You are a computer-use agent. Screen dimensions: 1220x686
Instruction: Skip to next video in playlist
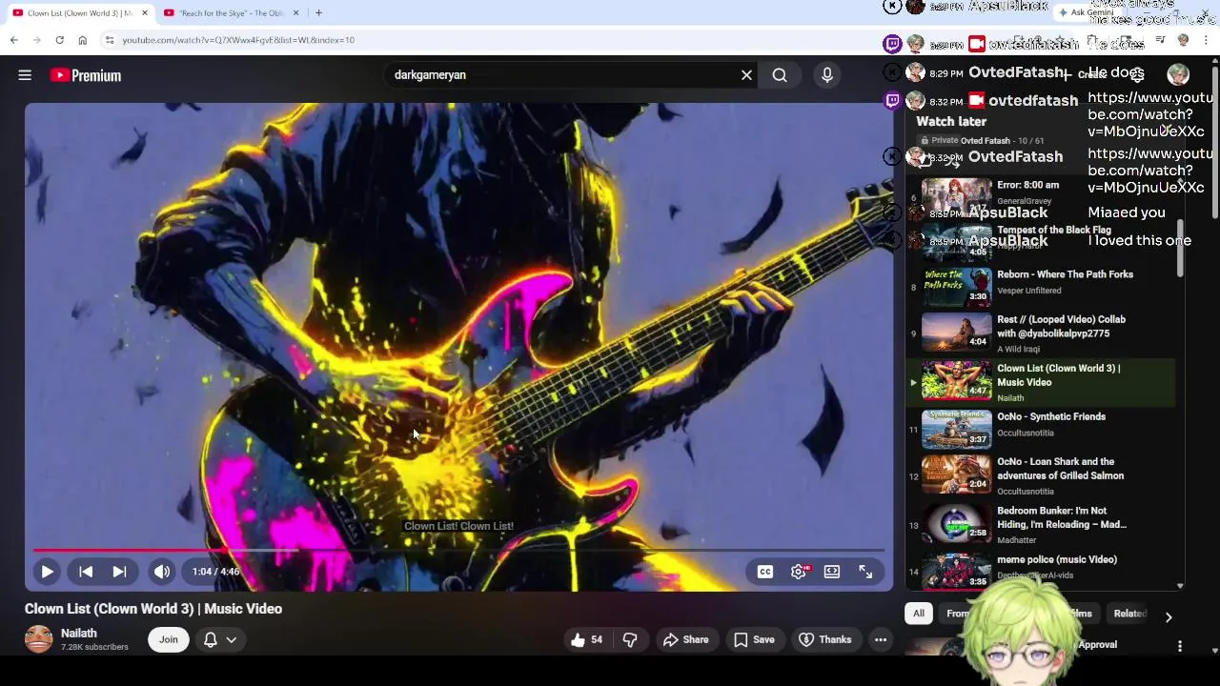click(119, 572)
